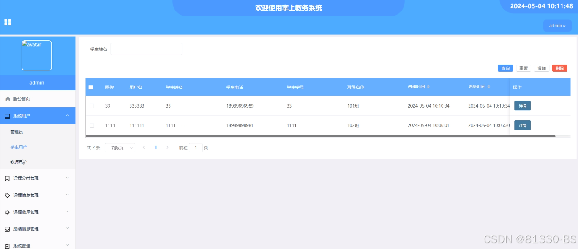The height and width of the screenshot is (249, 578).
Task: Click the 学生电话 column header
Action: (x=235, y=87)
